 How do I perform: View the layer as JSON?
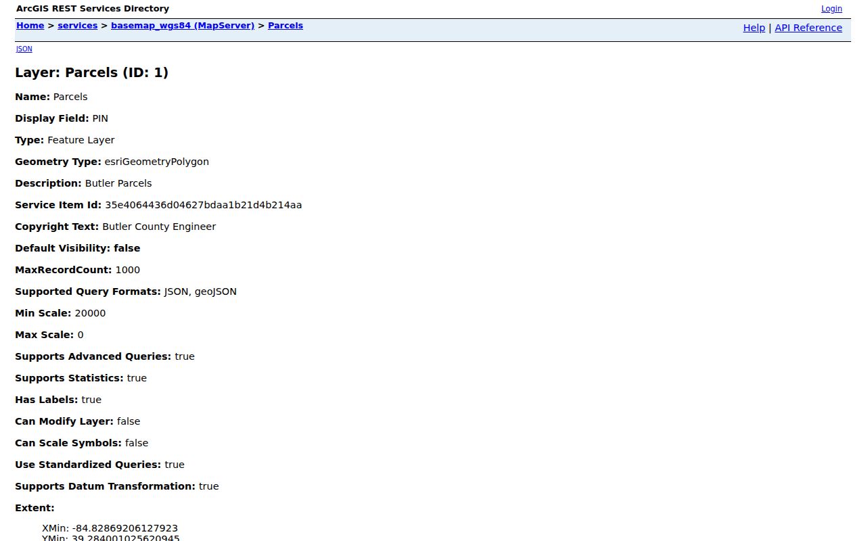point(24,49)
